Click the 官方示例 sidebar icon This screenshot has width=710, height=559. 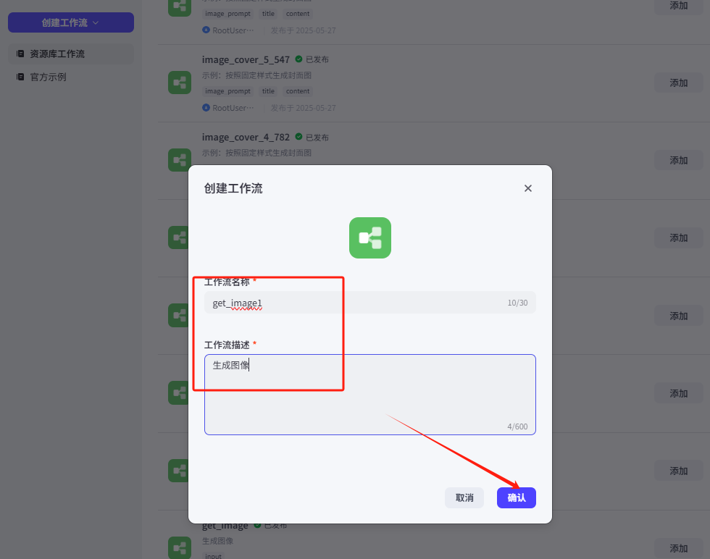point(20,77)
